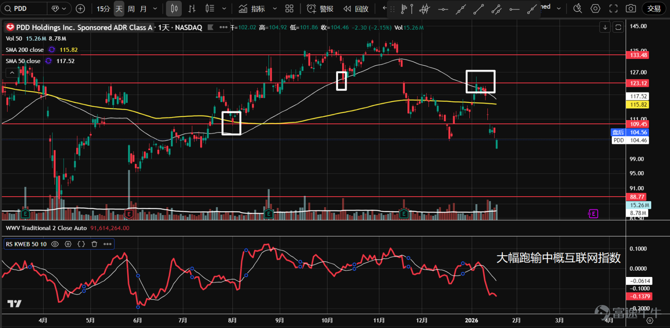This screenshot has height=328, width=670.
Task: Open more options beside the symbol title
Action: (x=224, y=27)
